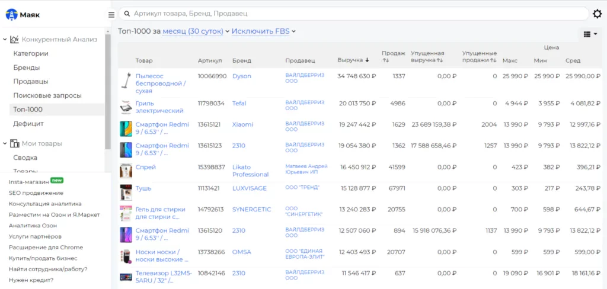Select Категории in the sidebar

31,53
